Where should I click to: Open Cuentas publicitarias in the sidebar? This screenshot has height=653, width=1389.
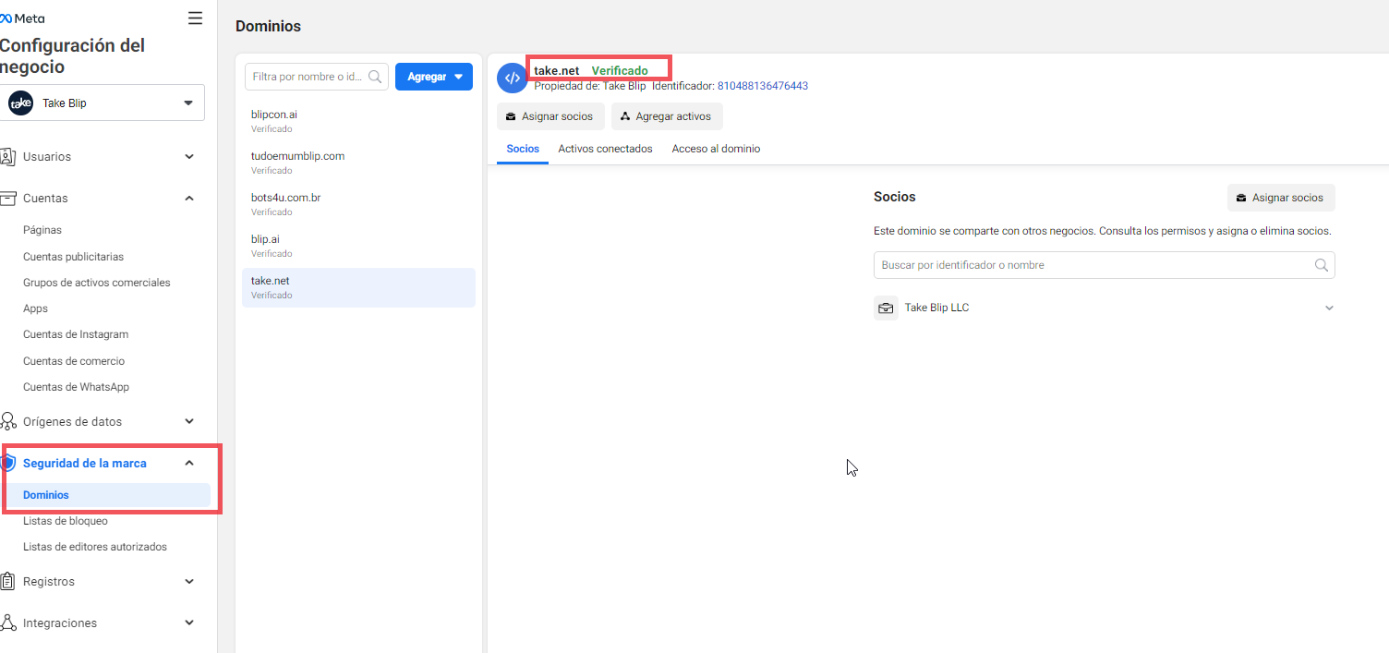73,257
